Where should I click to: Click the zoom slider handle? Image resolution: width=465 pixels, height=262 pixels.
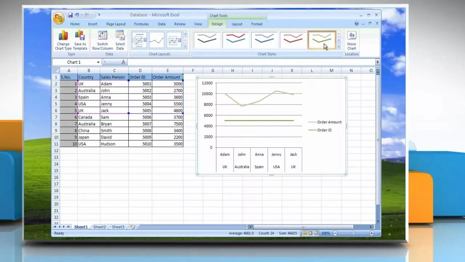click(x=353, y=233)
